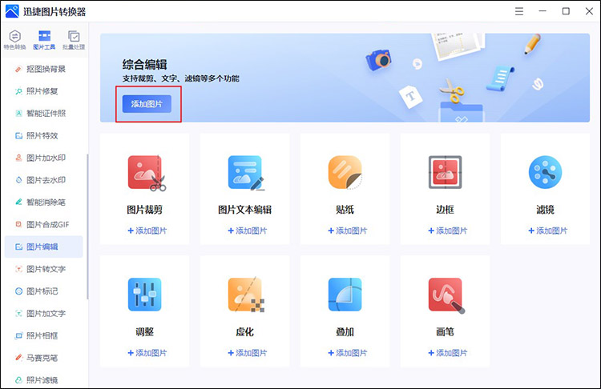Click the 叠加 overlay icon
601x389 pixels.
pyautogui.click(x=345, y=295)
